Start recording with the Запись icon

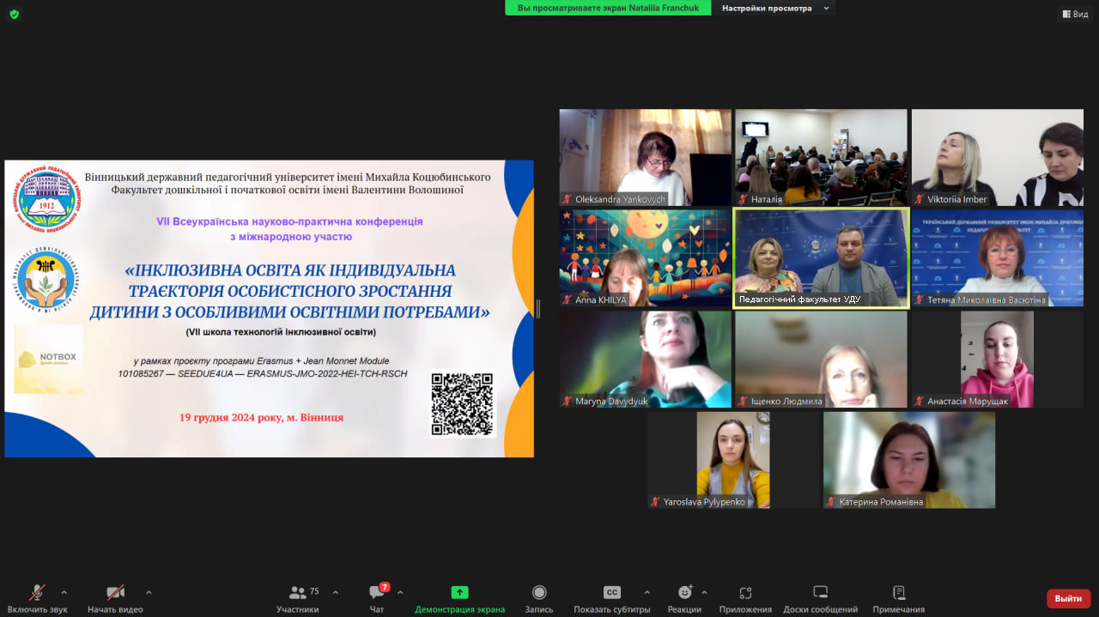(538, 596)
